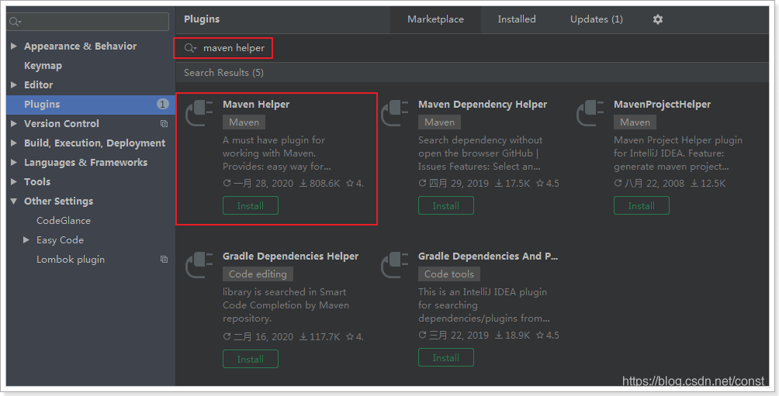This screenshot has width=779, height=396.
Task: Select Lombok plugin settings entry
Action: 71,260
